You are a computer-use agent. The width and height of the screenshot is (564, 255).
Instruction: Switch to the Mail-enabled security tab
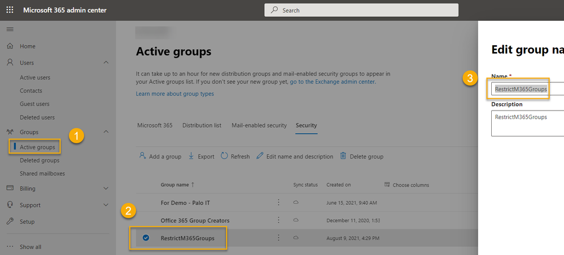point(259,125)
